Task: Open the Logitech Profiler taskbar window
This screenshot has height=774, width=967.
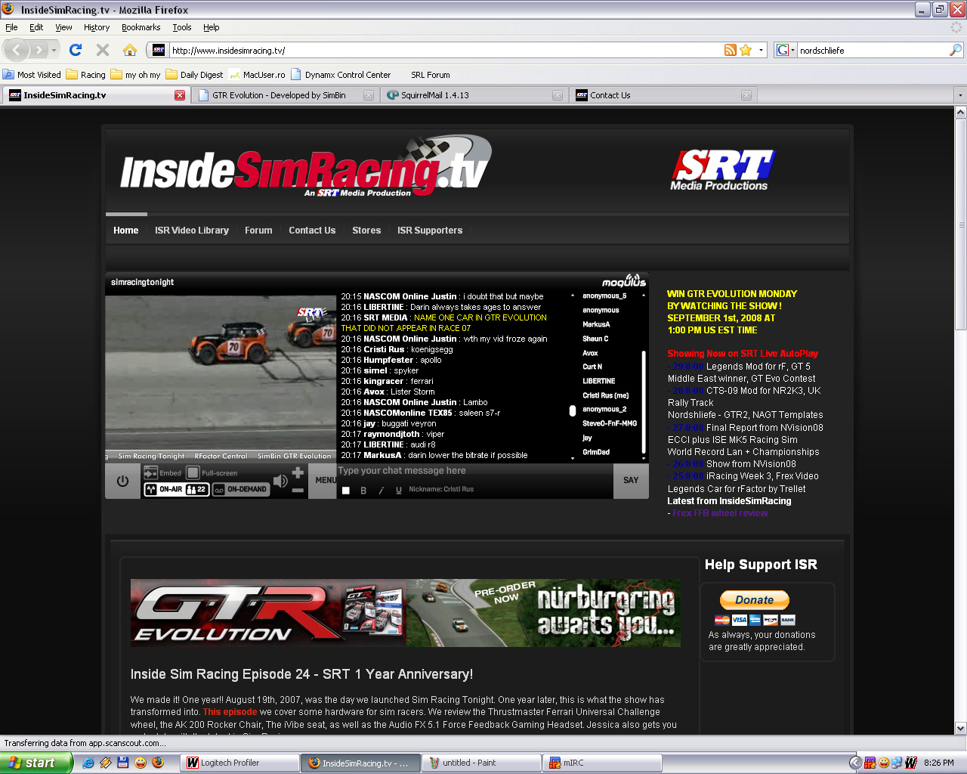Action: click(x=240, y=763)
